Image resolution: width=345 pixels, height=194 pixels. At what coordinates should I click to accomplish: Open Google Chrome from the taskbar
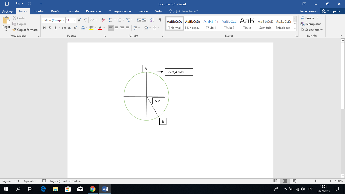(93, 189)
